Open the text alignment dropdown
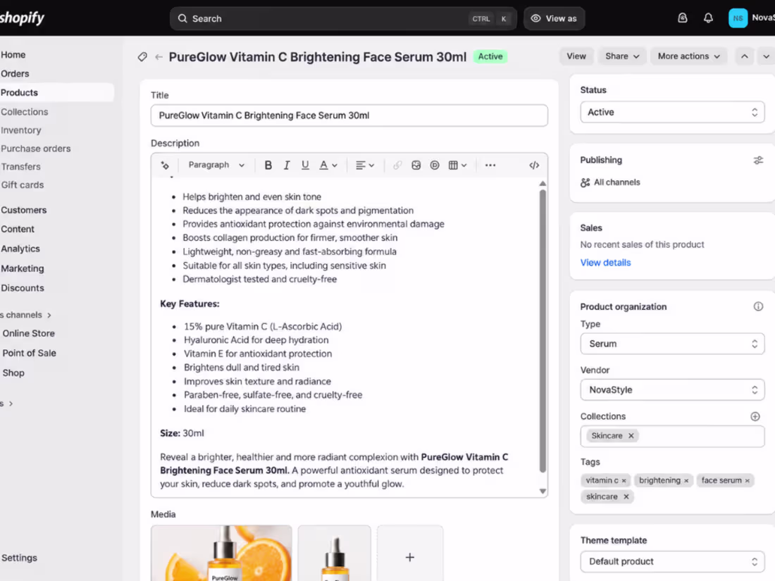Image resolution: width=775 pixels, height=581 pixels. (x=365, y=165)
